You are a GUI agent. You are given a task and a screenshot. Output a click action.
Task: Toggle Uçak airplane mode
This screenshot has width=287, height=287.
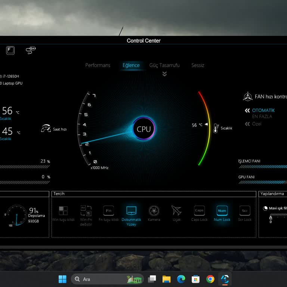(176, 213)
